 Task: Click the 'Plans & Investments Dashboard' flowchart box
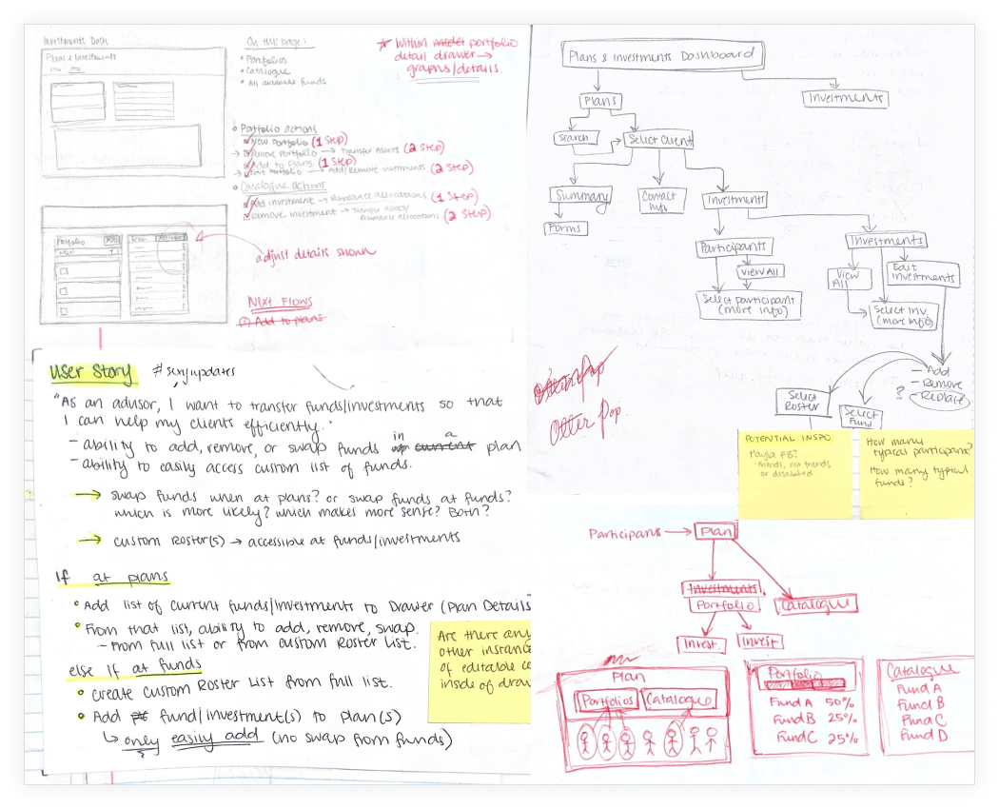point(662,55)
